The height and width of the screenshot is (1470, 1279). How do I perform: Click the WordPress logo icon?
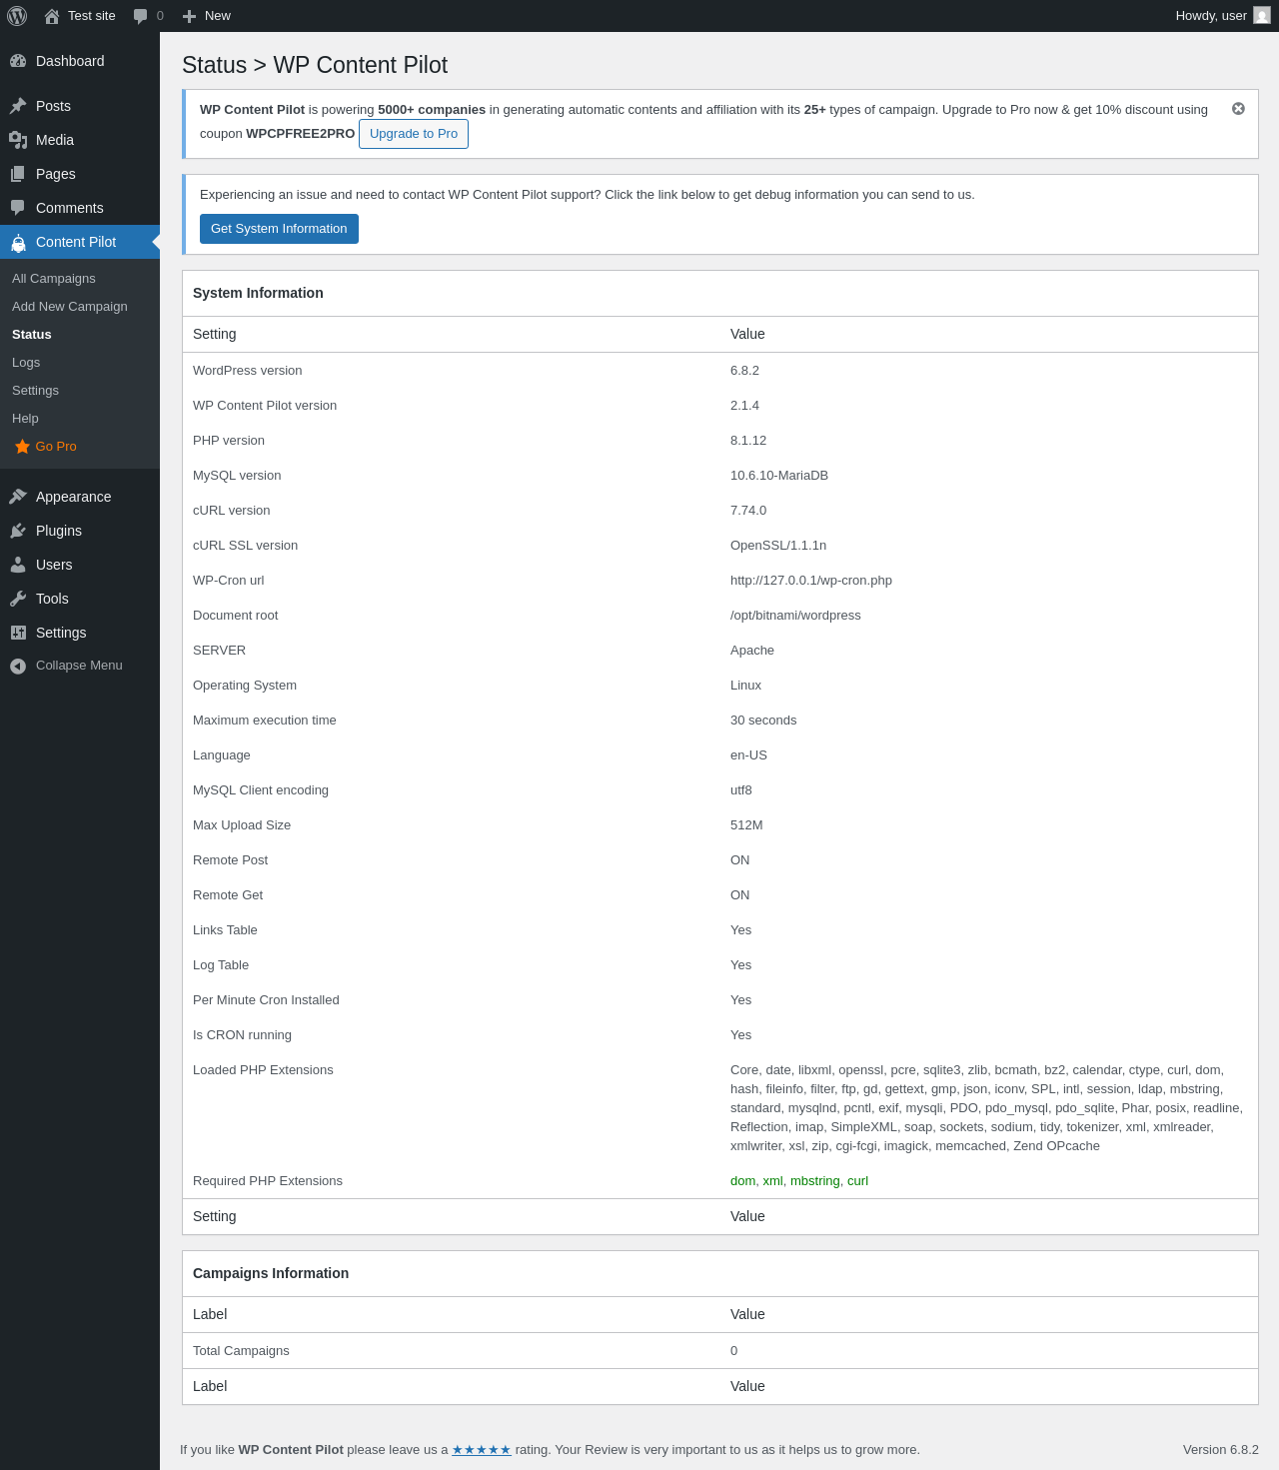(17, 16)
